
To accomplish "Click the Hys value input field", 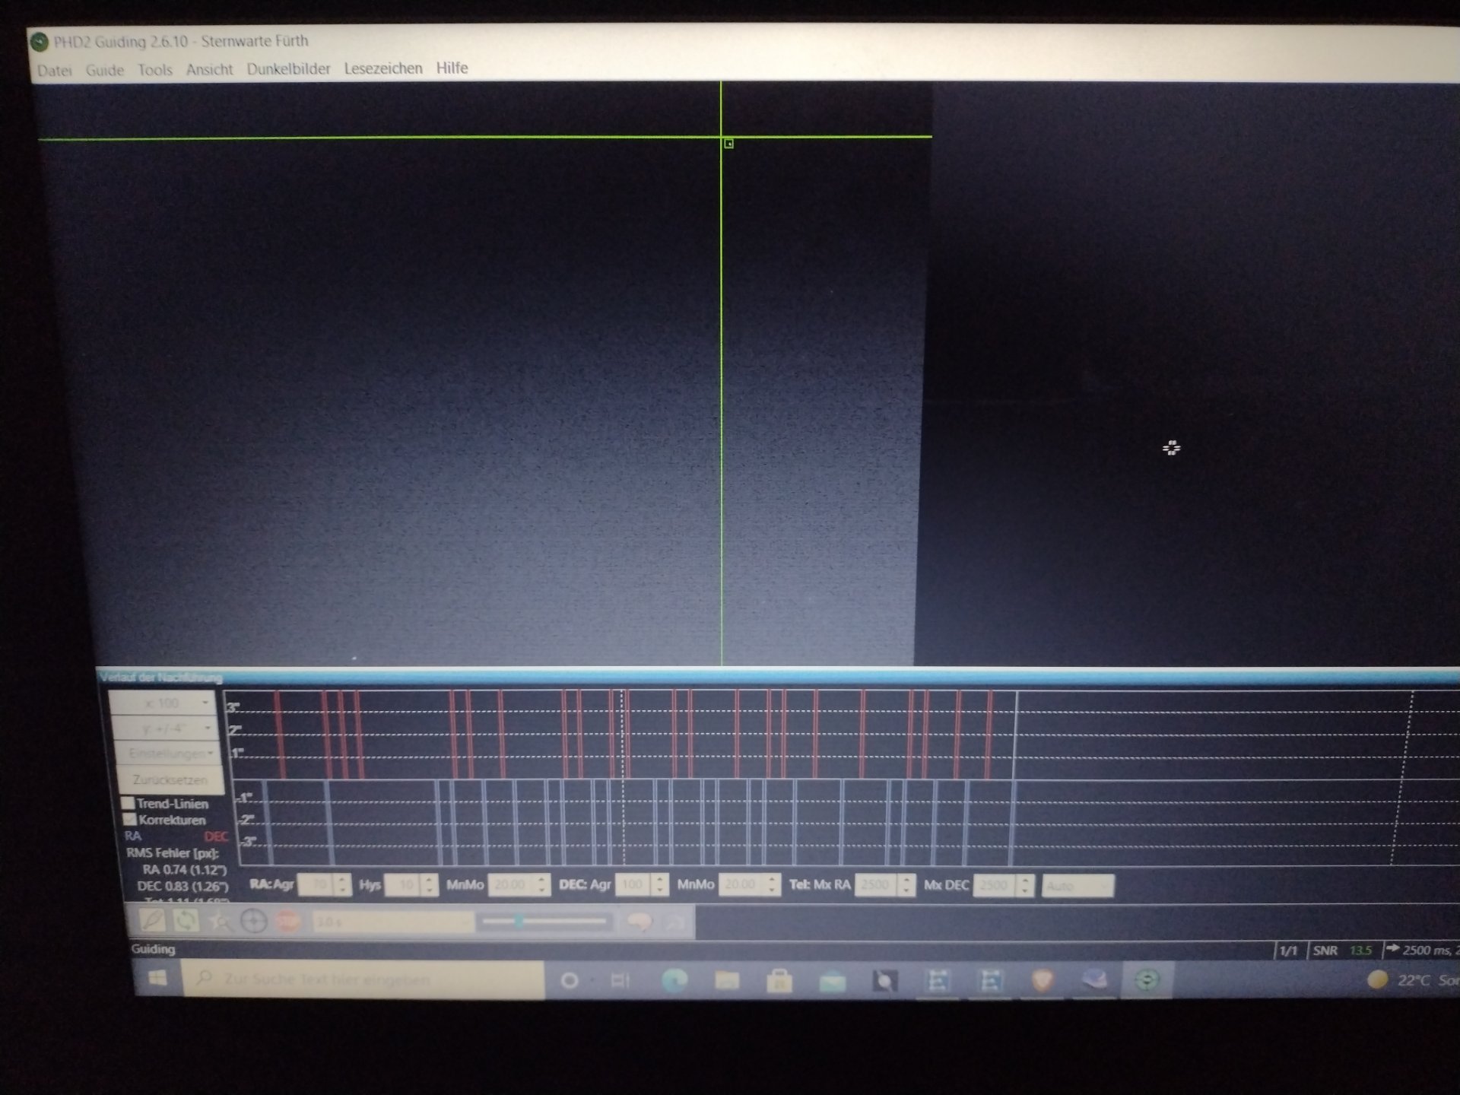I will (x=404, y=884).
